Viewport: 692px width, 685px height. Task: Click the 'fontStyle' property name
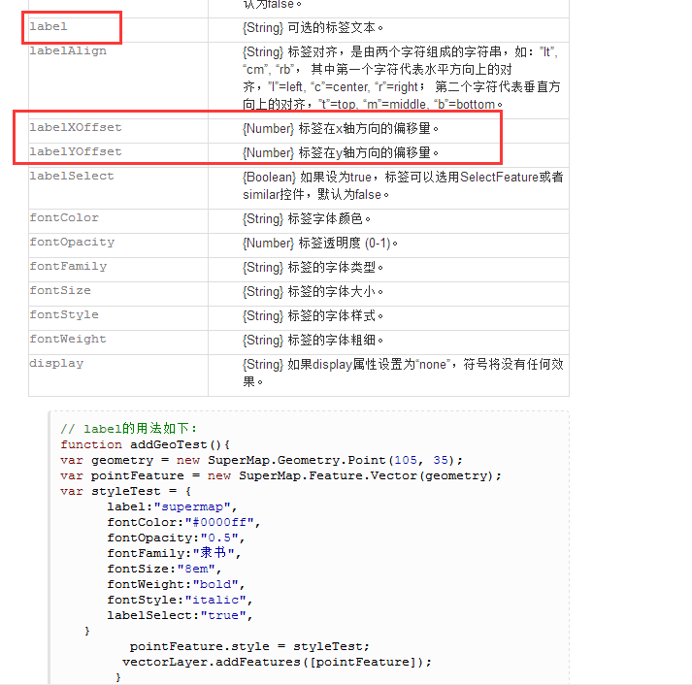tap(64, 315)
